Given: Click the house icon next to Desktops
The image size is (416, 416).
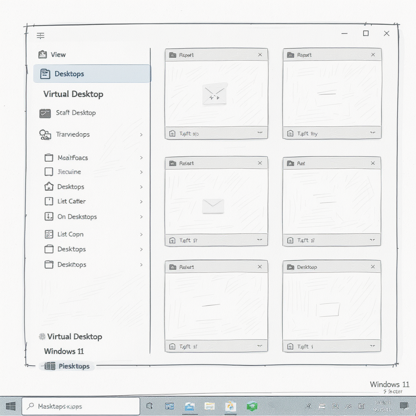Looking at the screenshot, I should pyautogui.click(x=49, y=186).
